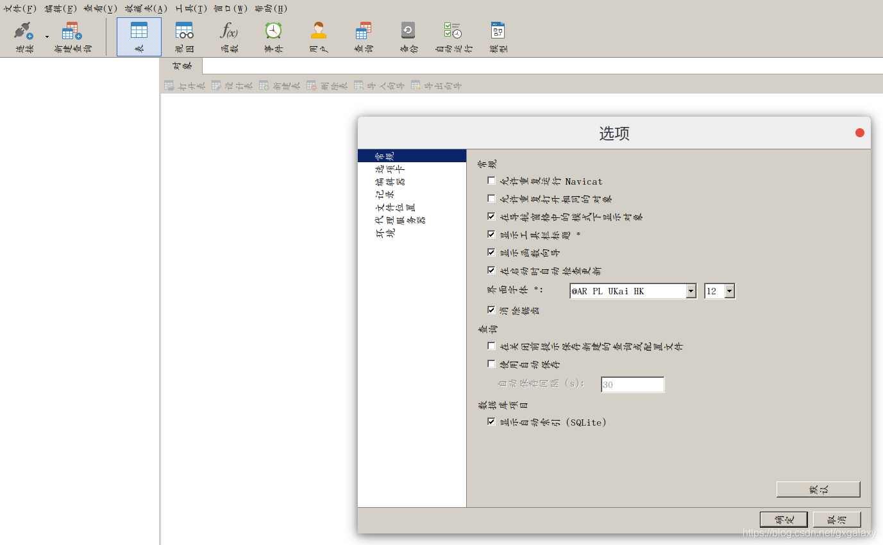Click the 查询 (Query) toolbar icon
This screenshot has height=545, width=883.
364,30
